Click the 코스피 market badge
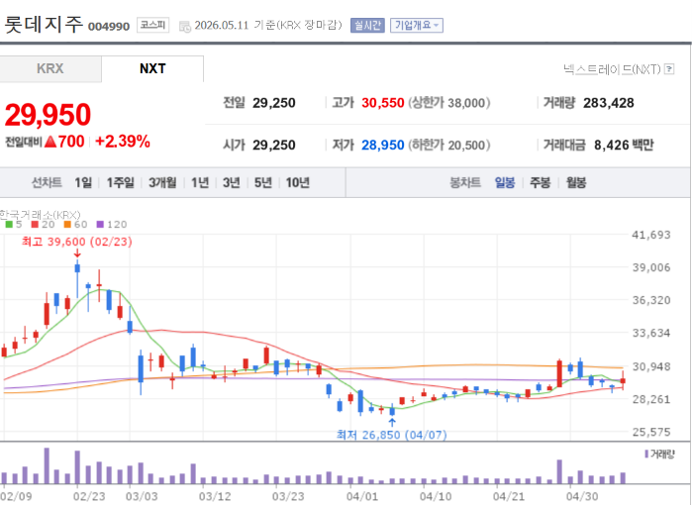This screenshot has width=692, height=506. [152, 25]
